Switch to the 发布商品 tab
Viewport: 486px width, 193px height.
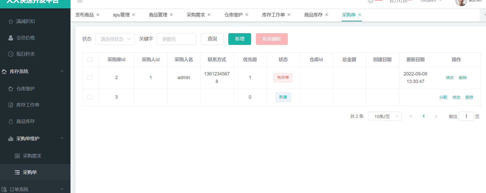(x=84, y=15)
